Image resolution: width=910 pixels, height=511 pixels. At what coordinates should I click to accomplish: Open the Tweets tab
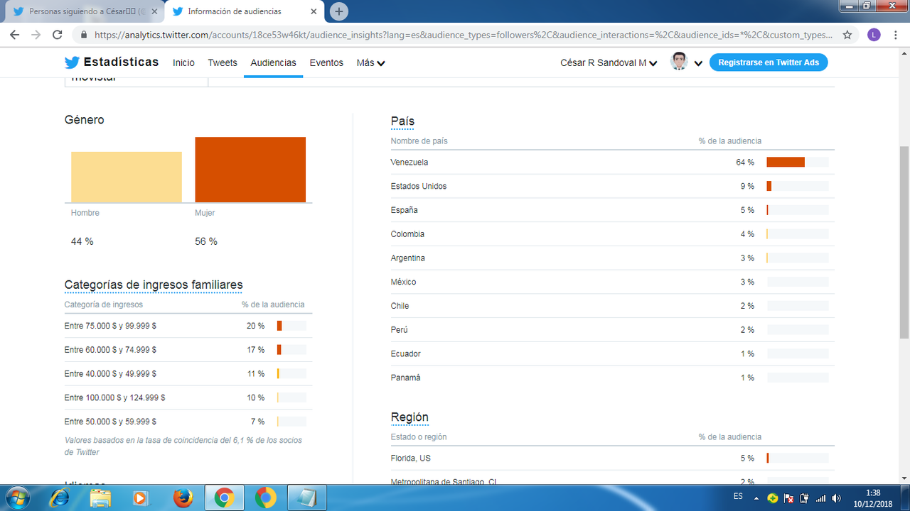click(223, 62)
